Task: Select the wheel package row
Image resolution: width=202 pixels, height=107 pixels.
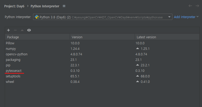Action: (102, 82)
